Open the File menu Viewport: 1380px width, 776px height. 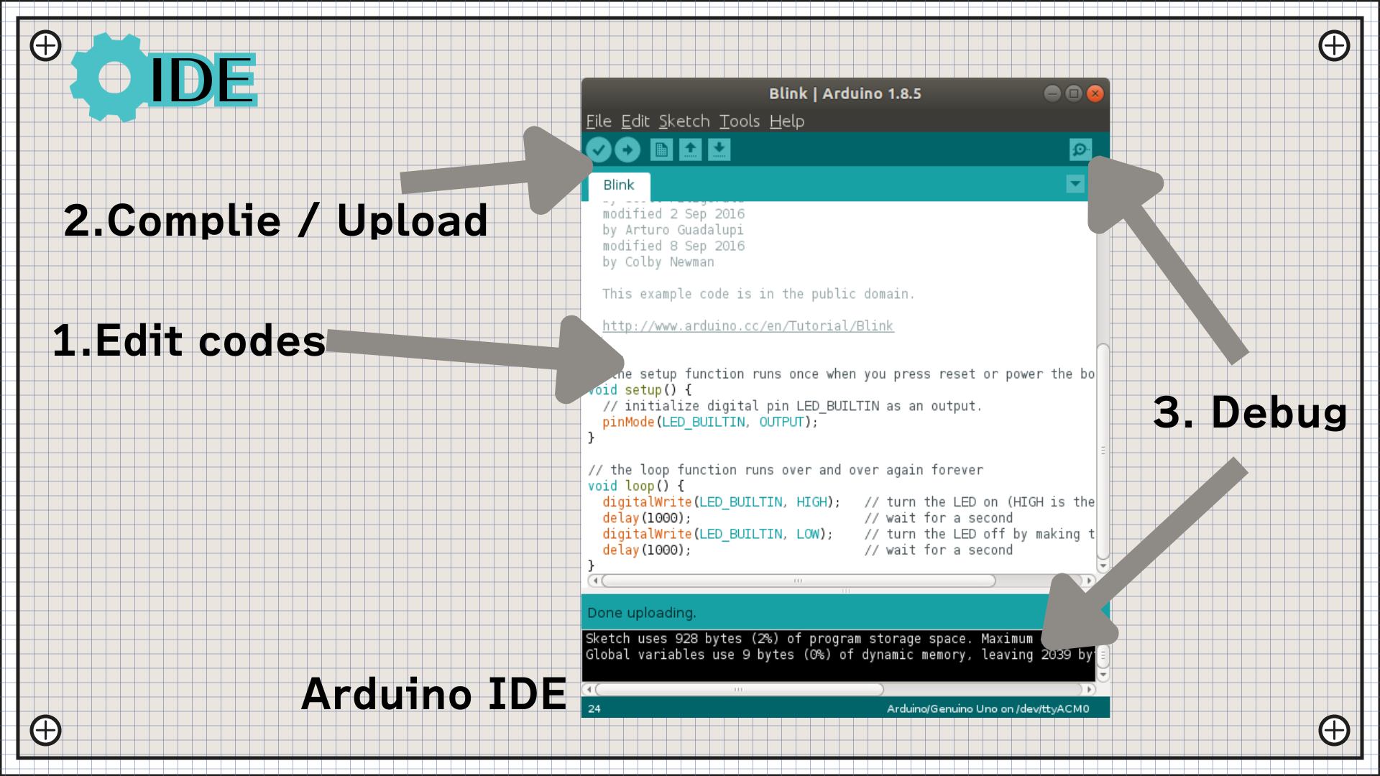(599, 121)
